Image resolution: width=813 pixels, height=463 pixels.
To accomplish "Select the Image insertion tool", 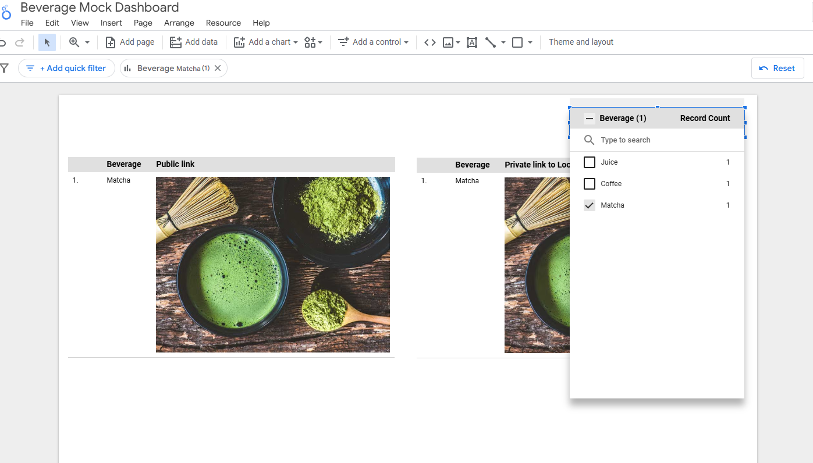I will click(448, 42).
